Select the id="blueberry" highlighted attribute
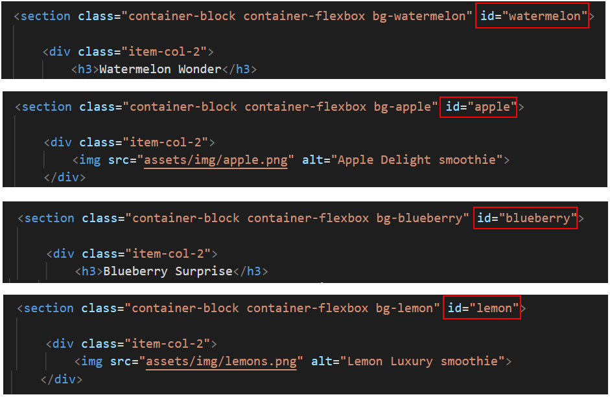This screenshot has width=610, height=397. click(x=525, y=218)
